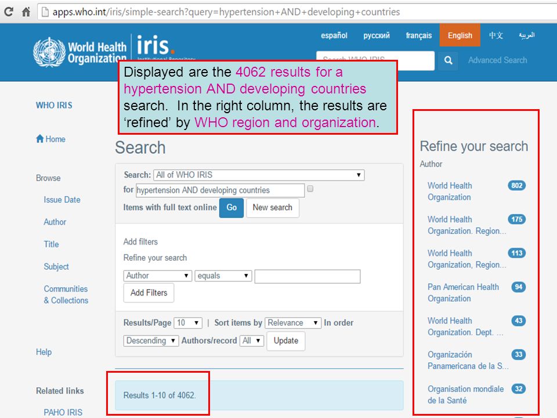Click the magnifier search icon in header
The height and width of the screenshot is (418, 557).
[449, 60]
